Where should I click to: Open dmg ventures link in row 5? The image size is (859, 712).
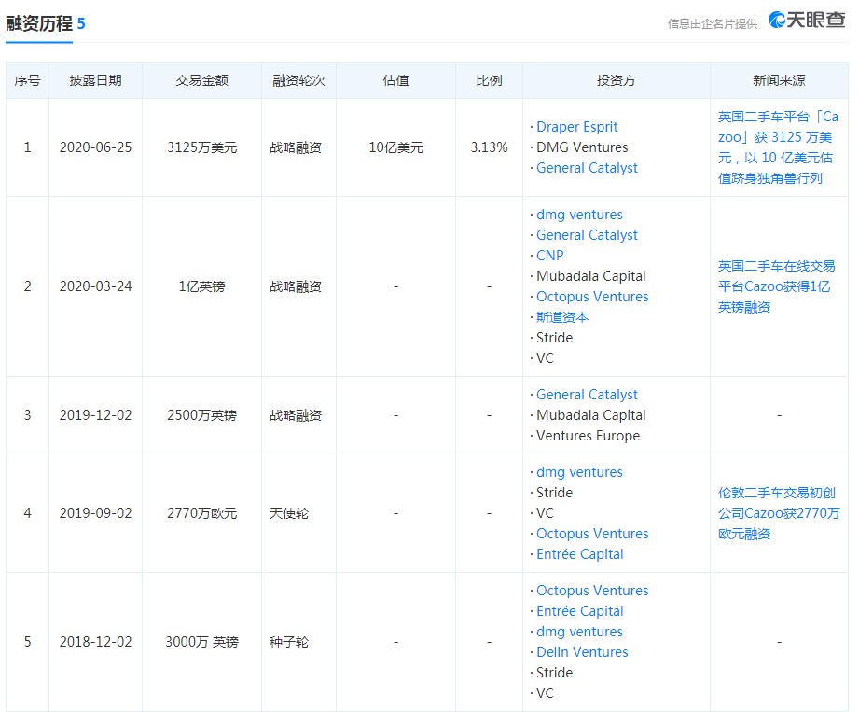[x=579, y=632]
